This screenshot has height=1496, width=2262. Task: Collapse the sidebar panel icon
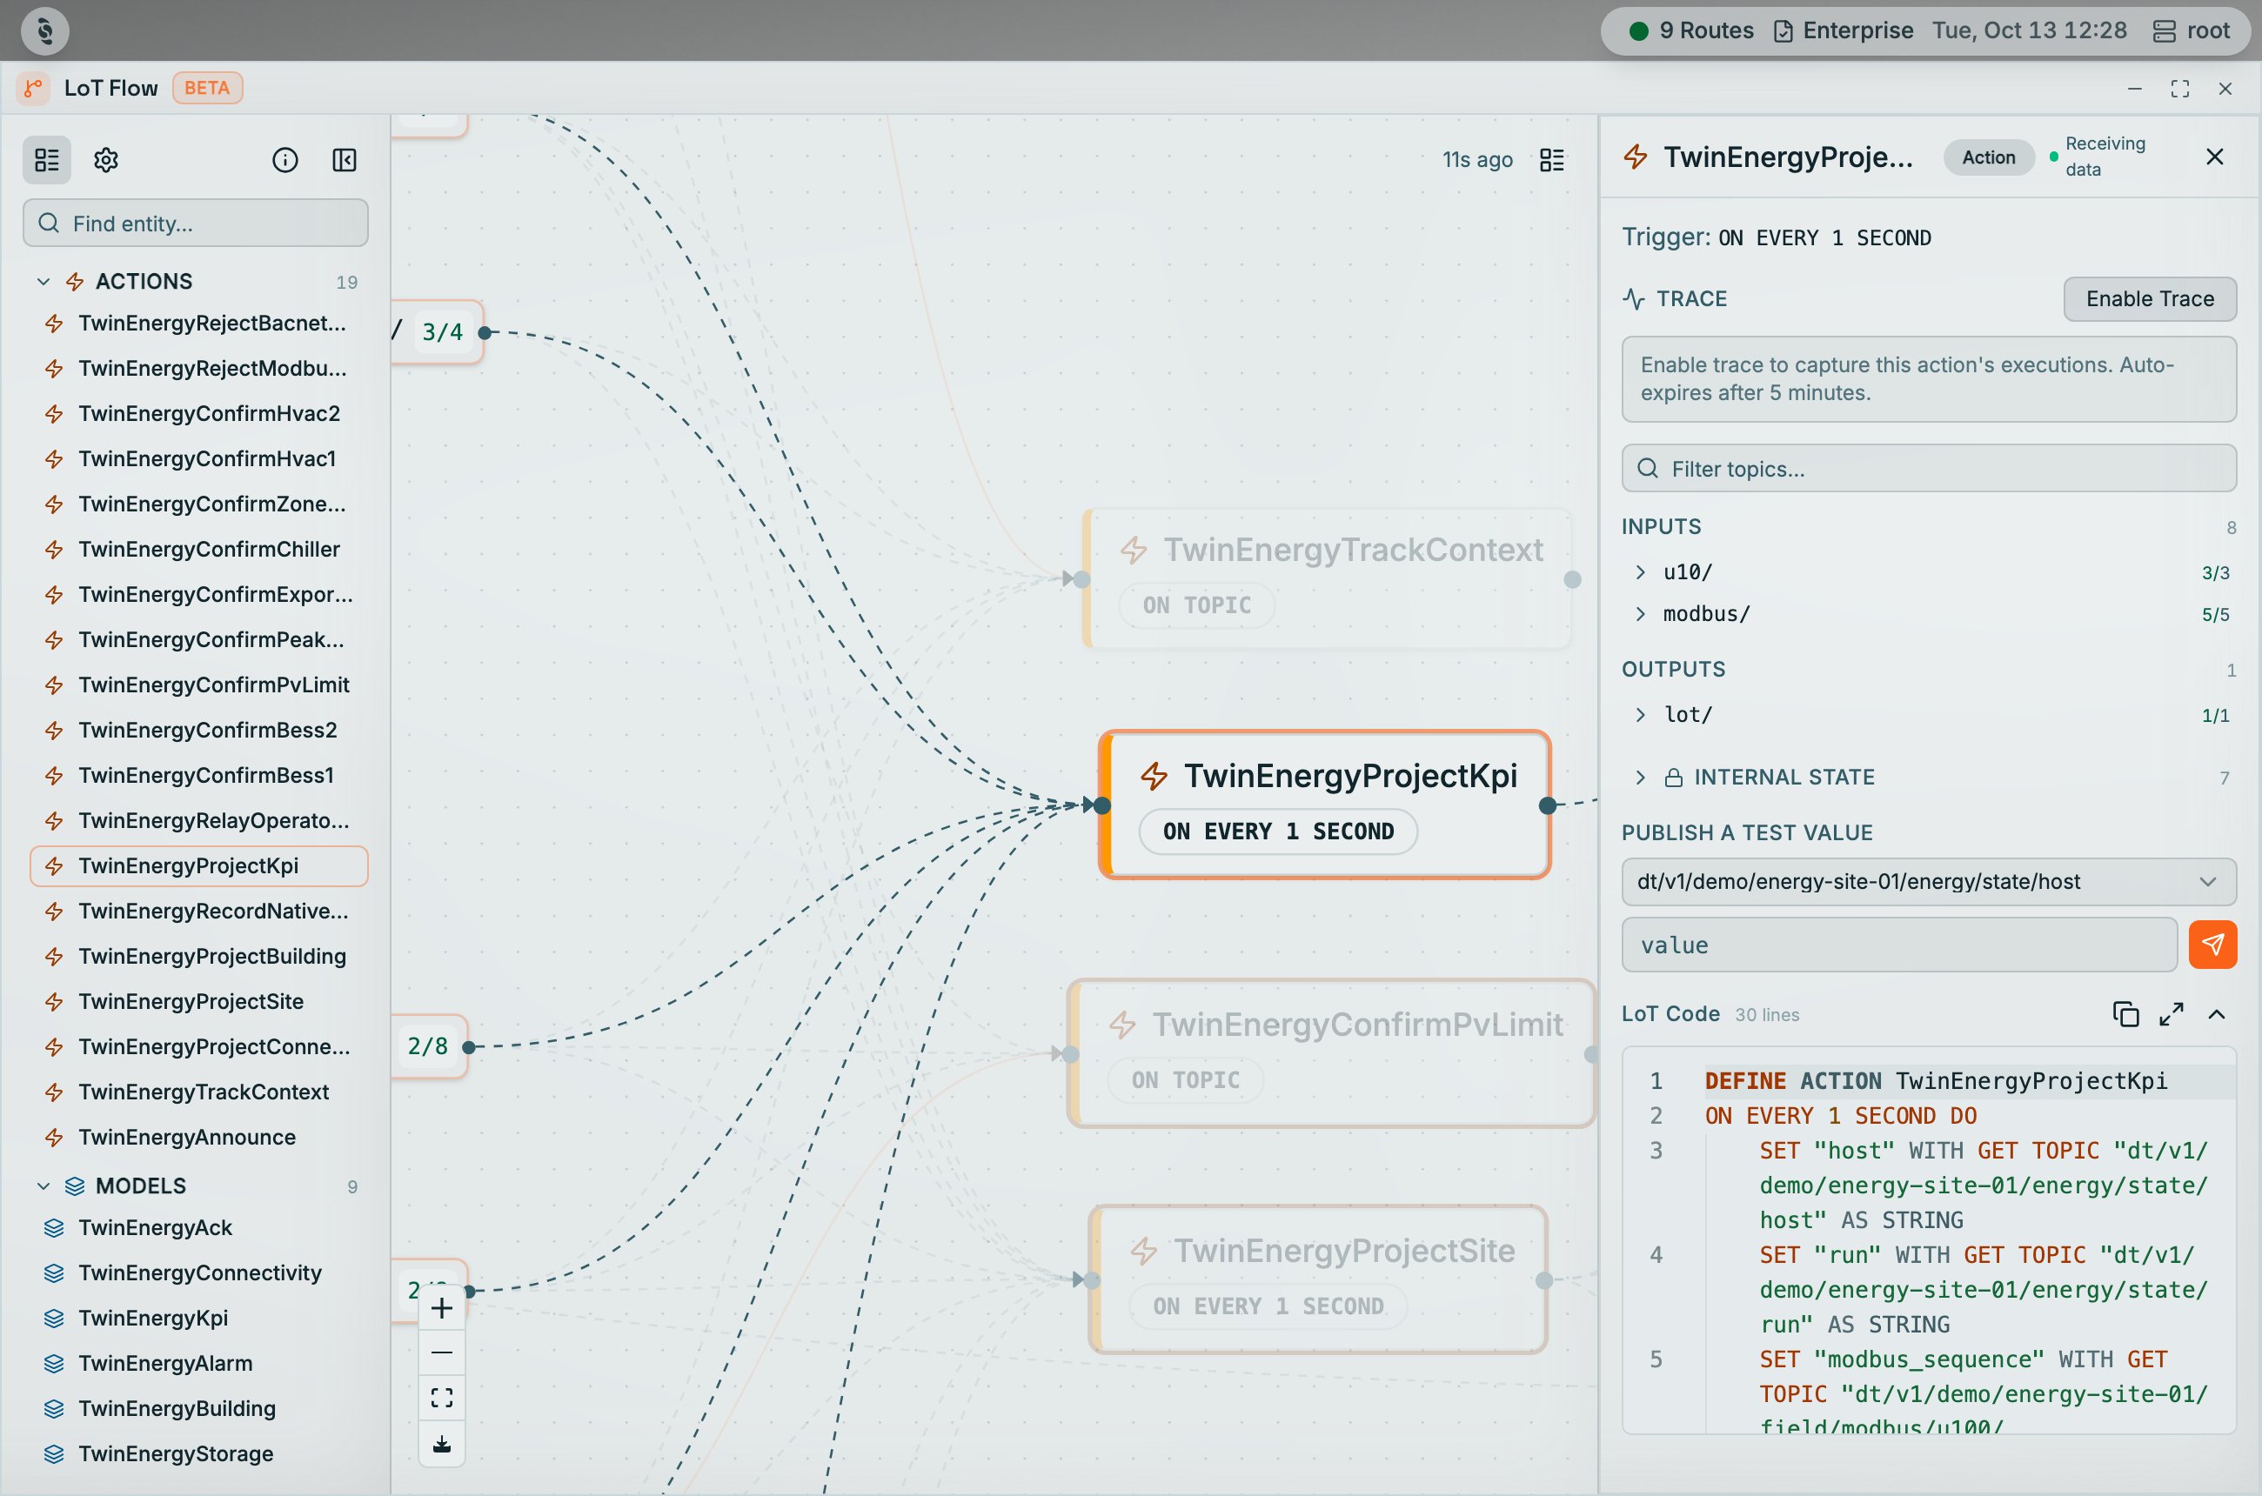(x=345, y=159)
